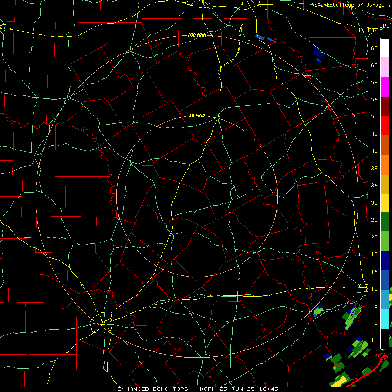Click the 6 legend value
Screen dimensions: 392x392
pos(375,305)
